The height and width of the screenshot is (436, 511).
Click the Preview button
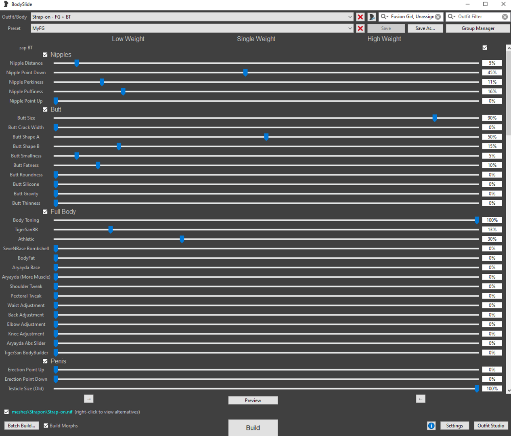coord(253,400)
